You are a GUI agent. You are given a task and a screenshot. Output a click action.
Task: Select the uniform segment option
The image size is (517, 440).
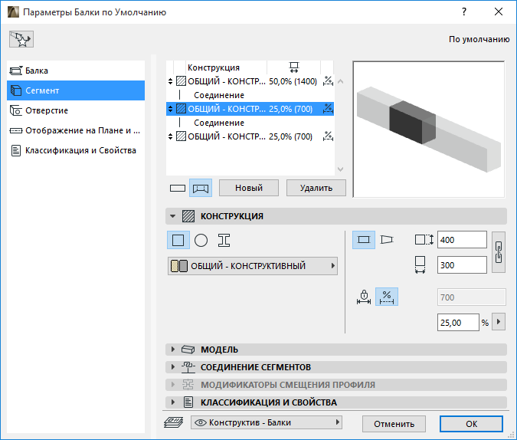coord(364,240)
